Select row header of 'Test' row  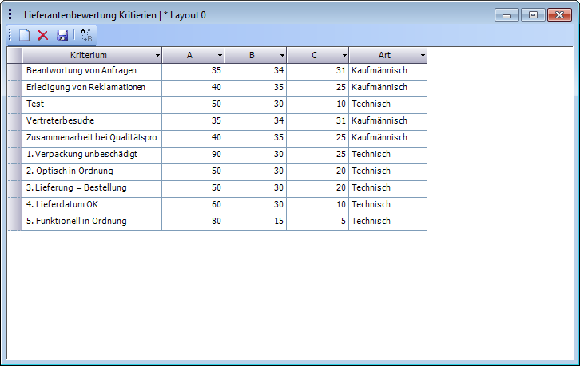14,104
